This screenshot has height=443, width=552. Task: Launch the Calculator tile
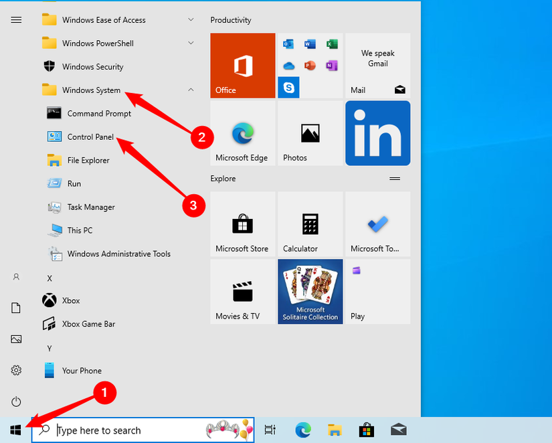(310, 224)
